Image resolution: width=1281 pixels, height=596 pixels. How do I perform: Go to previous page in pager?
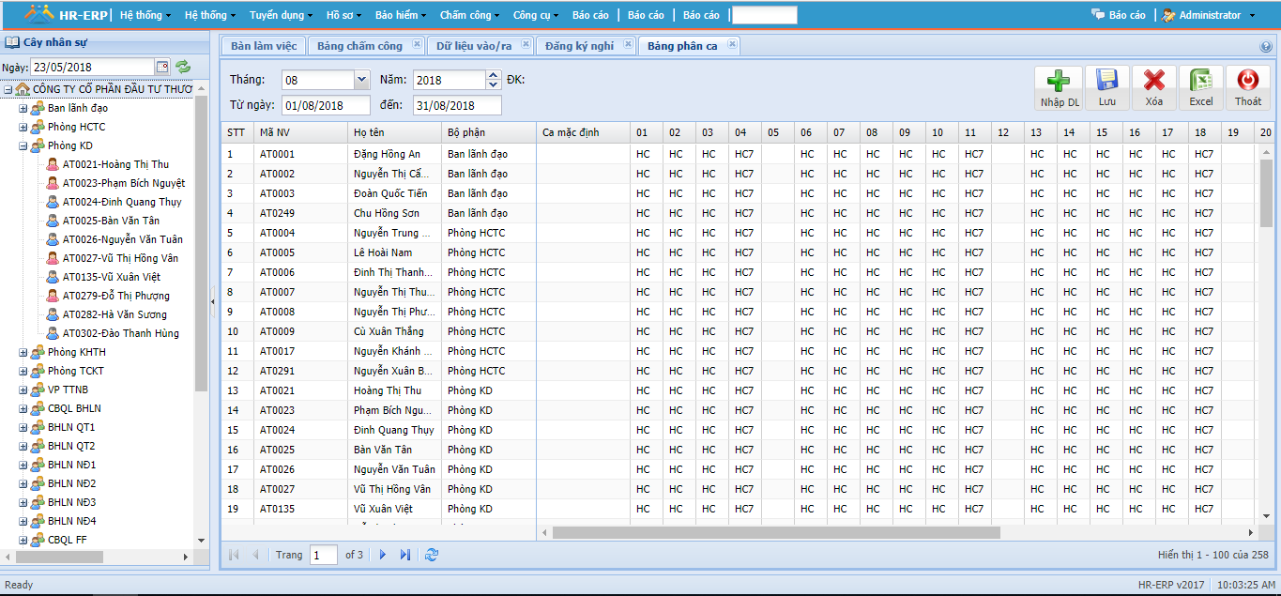tap(255, 555)
